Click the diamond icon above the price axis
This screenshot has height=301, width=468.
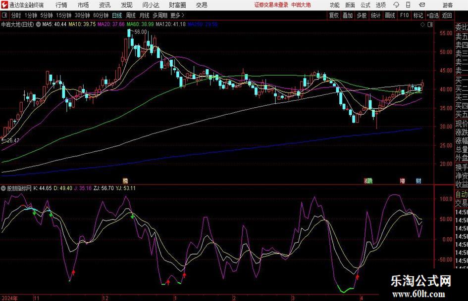[x=422, y=25]
